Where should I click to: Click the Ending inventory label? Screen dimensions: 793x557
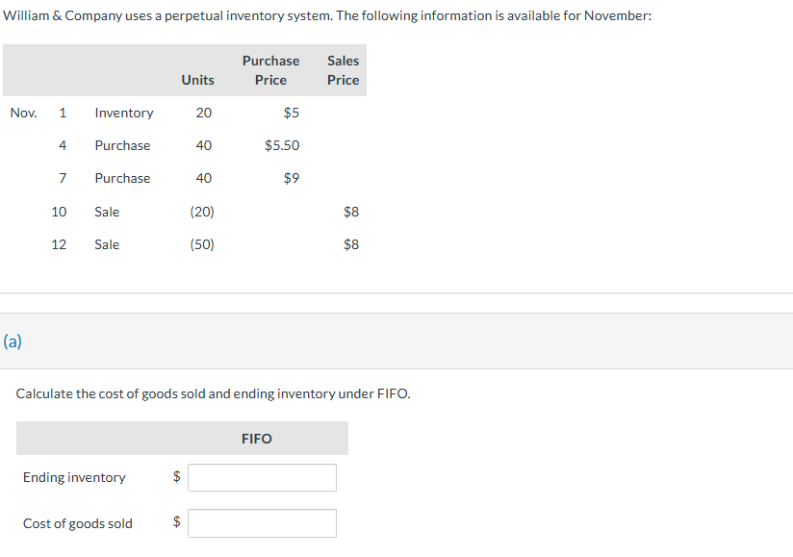coord(74,478)
